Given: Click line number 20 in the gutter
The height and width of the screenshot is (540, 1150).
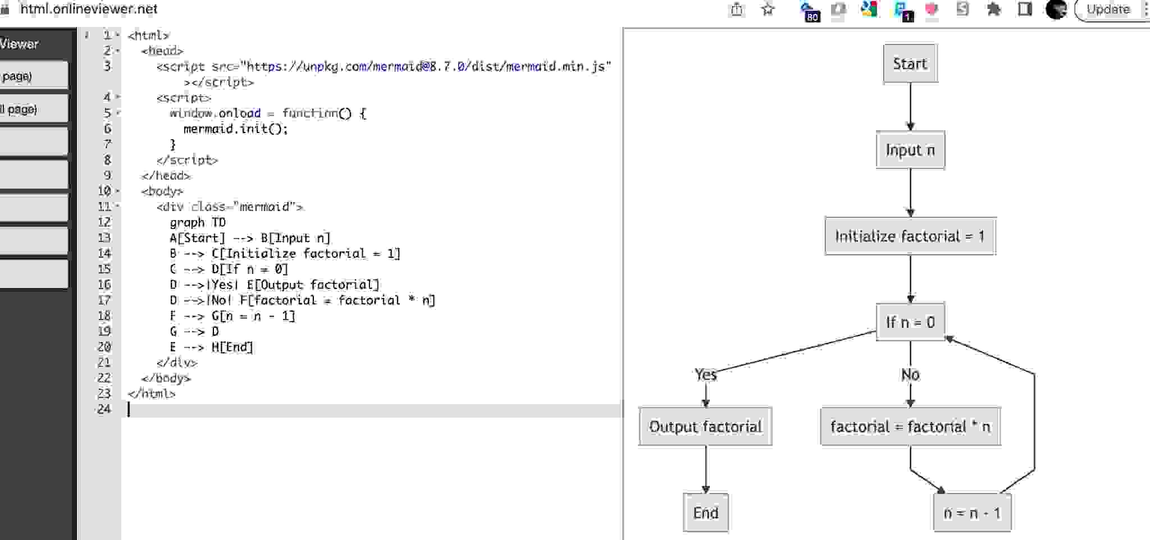Looking at the screenshot, I should (104, 347).
